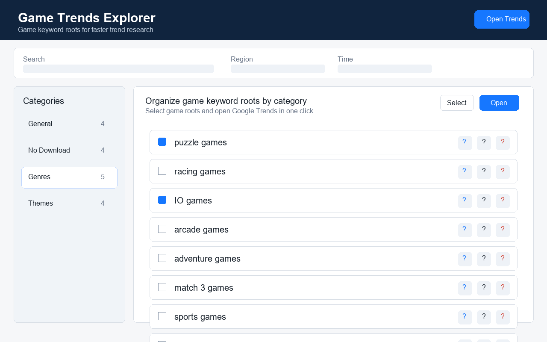This screenshot has height=342, width=547.
Task: Click the blue question icon for puzzle games
Action: point(465,143)
